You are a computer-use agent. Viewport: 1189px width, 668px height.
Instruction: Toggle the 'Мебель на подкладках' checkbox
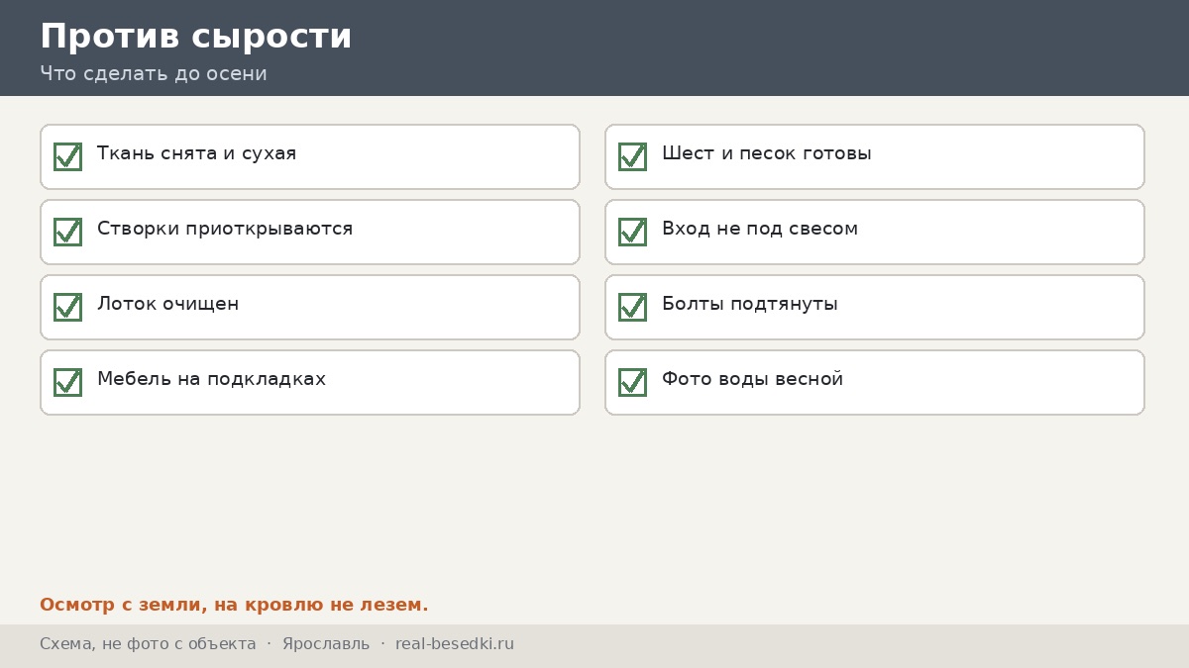[x=67, y=382]
